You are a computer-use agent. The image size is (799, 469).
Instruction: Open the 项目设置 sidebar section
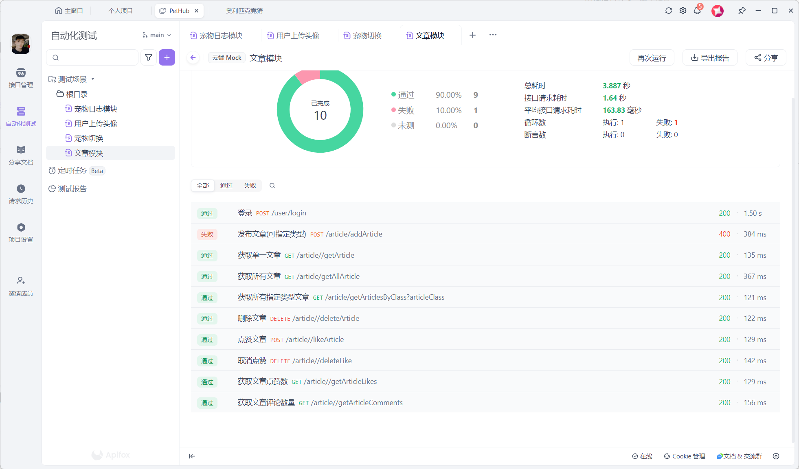[x=21, y=232]
